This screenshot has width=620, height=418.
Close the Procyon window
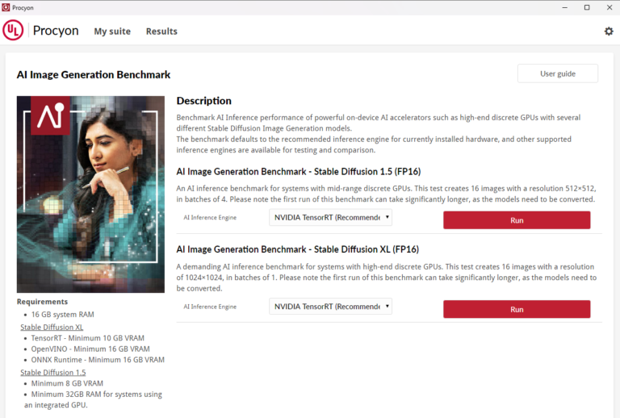click(609, 7)
